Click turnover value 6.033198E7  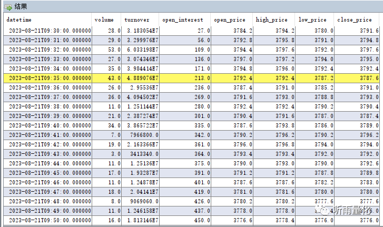point(140,50)
